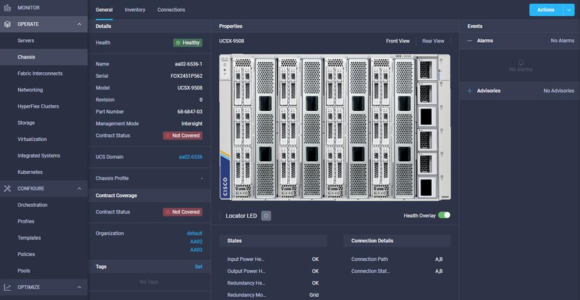Open Policies in the sidebar
This screenshot has width=580, height=300.
pyautogui.click(x=44, y=255)
